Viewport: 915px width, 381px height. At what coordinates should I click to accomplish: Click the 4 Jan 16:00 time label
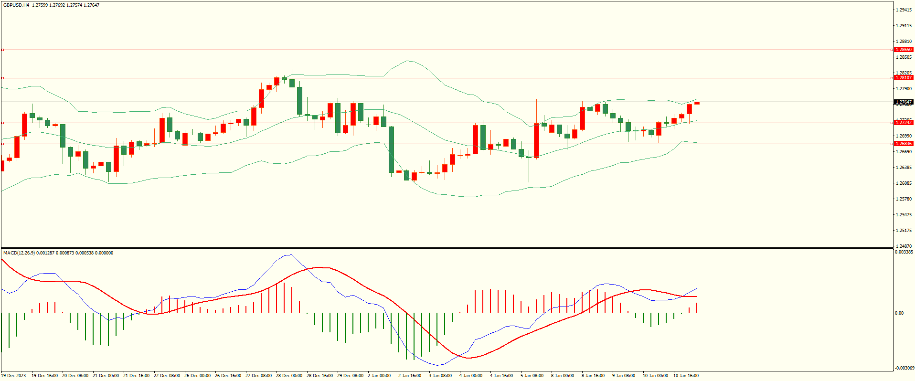pos(502,376)
